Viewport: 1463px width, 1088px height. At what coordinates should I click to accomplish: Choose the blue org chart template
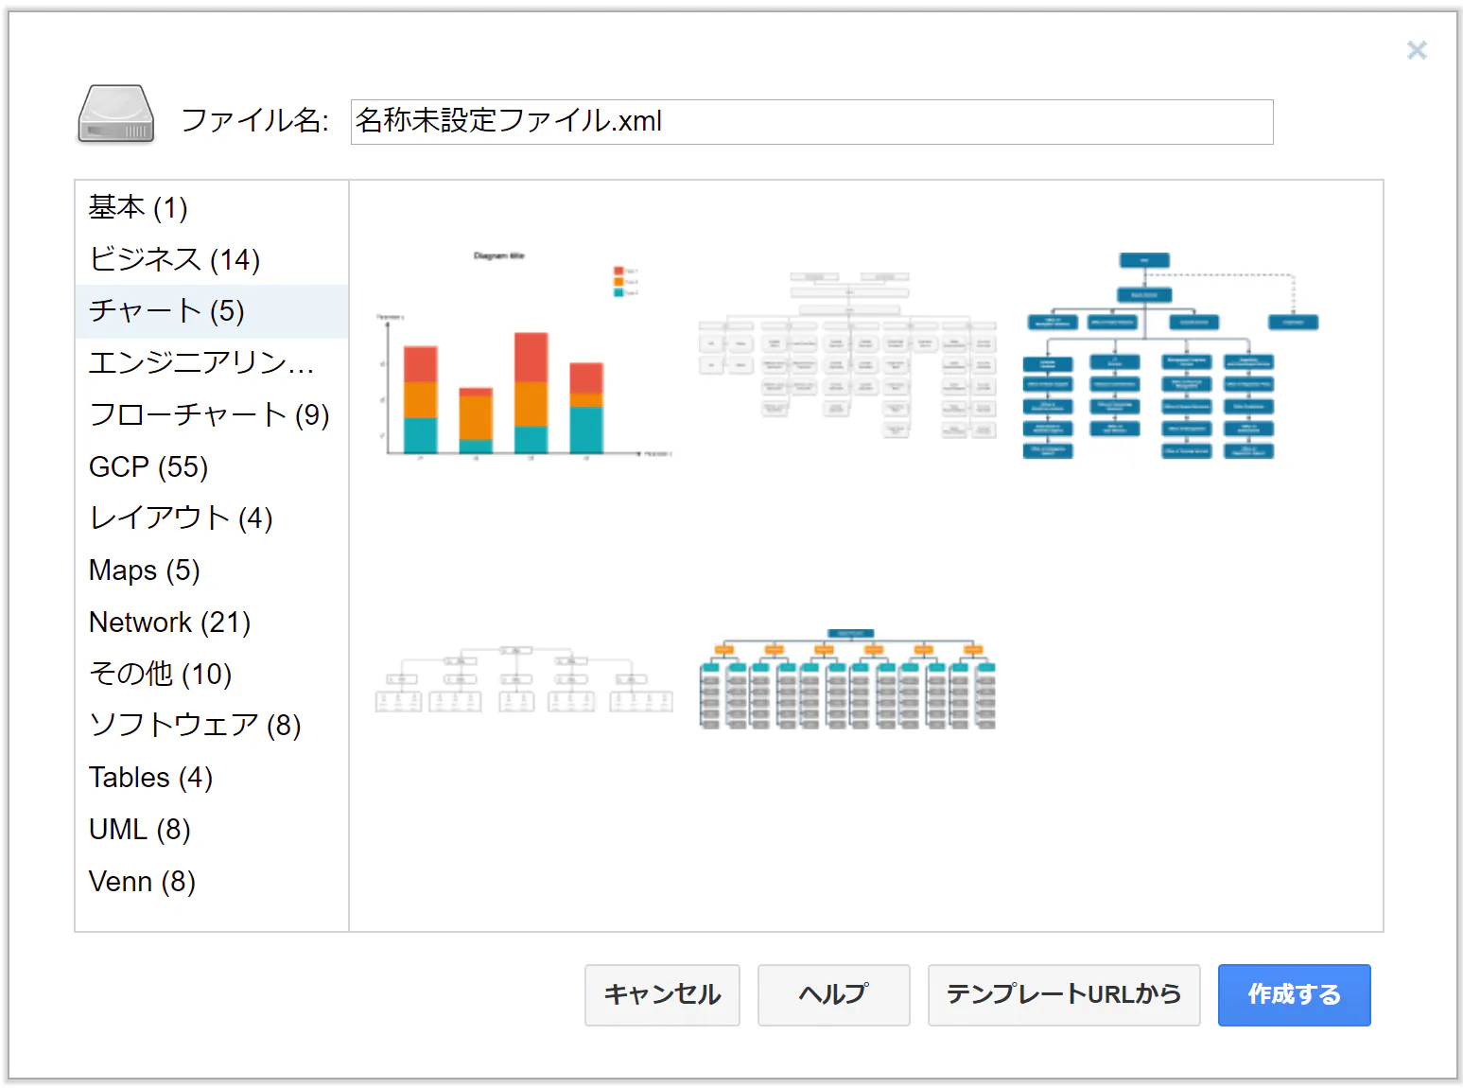(x=1171, y=356)
